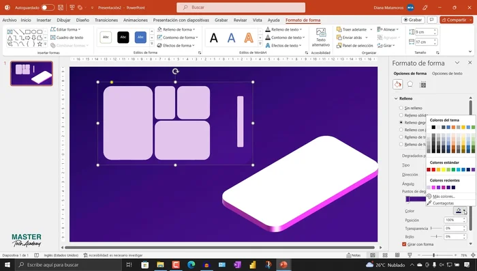Viewport: 477px width, 271px height.
Task: Open the Relleno de forma dropdown
Action: click(176, 29)
